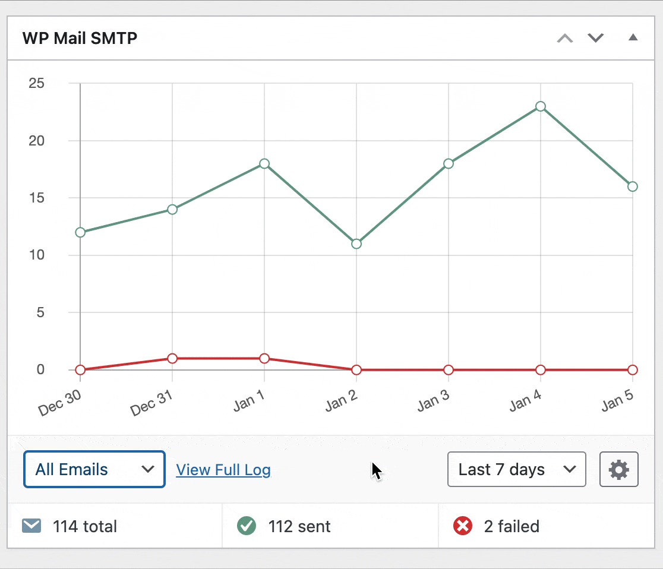Collapse the WP Mail SMTP widget panel
This screenshot has height=569, width=663.
633,37
